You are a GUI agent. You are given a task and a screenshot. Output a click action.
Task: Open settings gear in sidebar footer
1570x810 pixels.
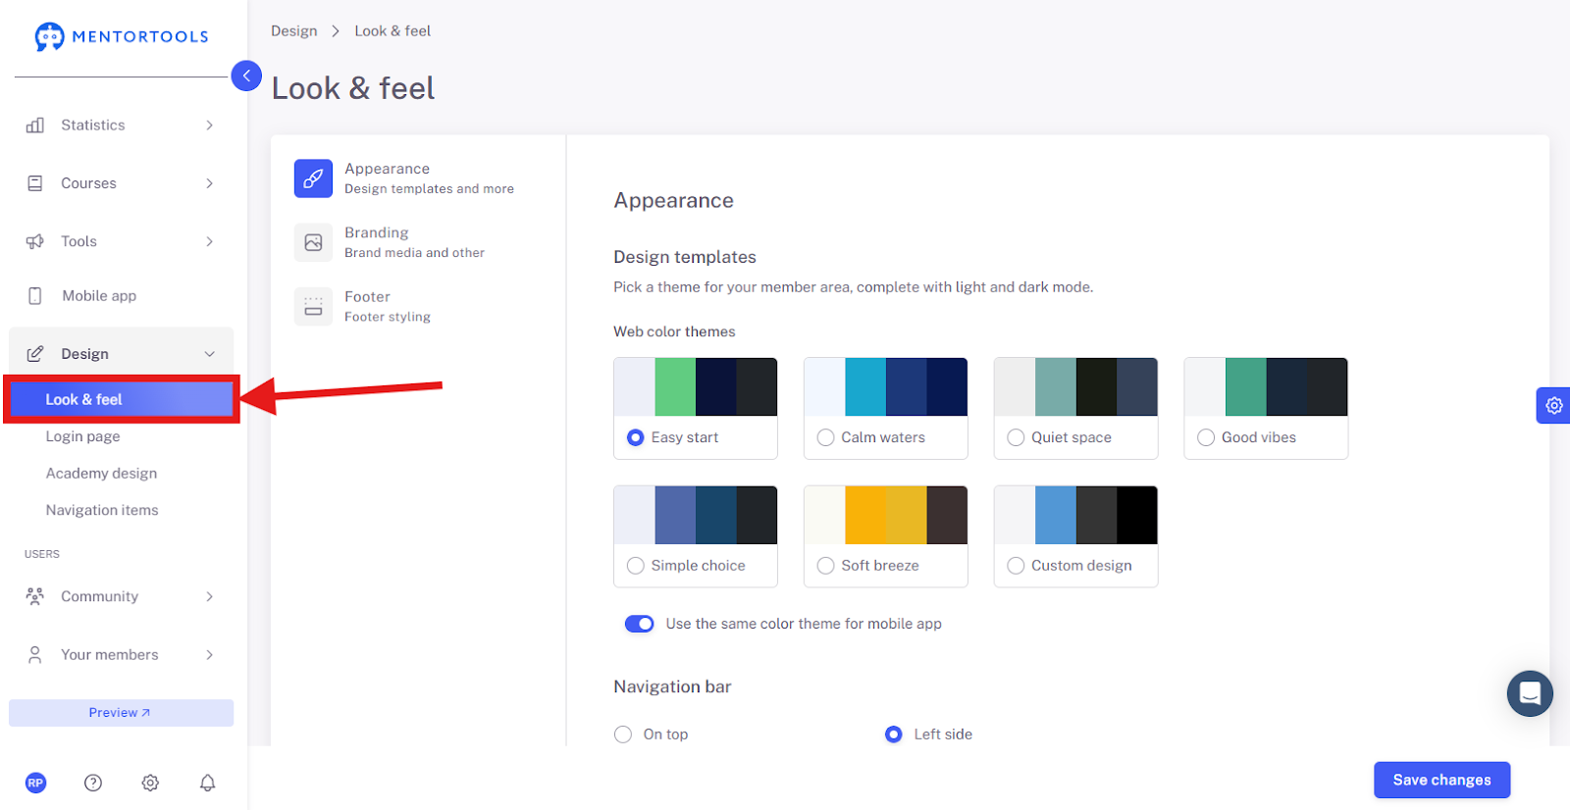pos(150,783)
